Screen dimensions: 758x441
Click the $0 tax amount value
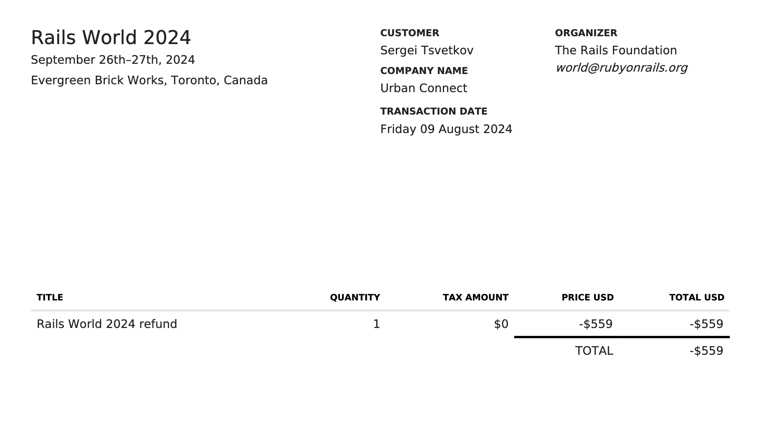[501, 324]
